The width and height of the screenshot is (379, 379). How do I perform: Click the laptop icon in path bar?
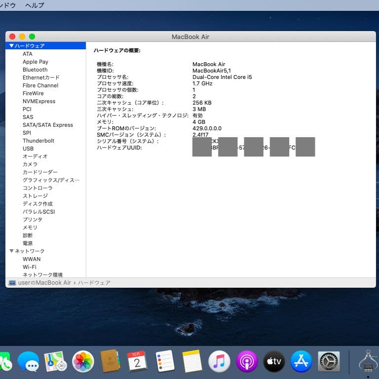12,283
